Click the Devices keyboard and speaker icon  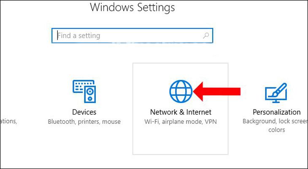pyautogui.click(x=84, y=92)
